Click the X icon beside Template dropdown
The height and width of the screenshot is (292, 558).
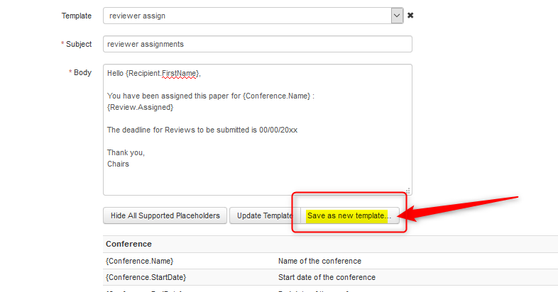(x=410, y=16)
